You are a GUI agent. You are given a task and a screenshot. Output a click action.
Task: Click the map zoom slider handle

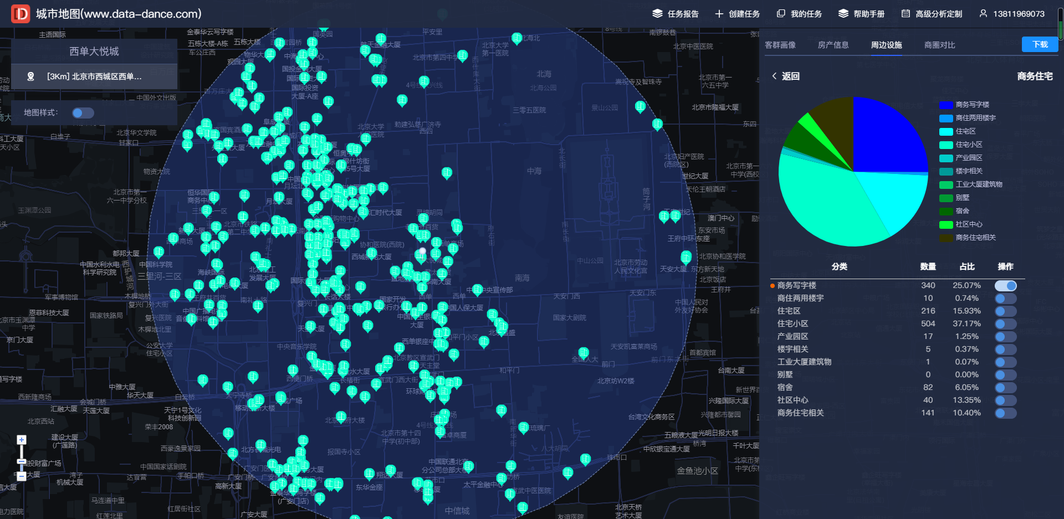(22, 461)
